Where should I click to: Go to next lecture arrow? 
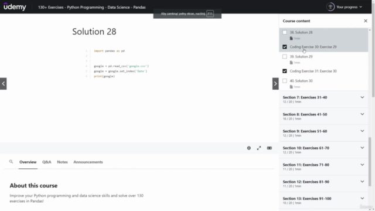(x=275, y=84)
